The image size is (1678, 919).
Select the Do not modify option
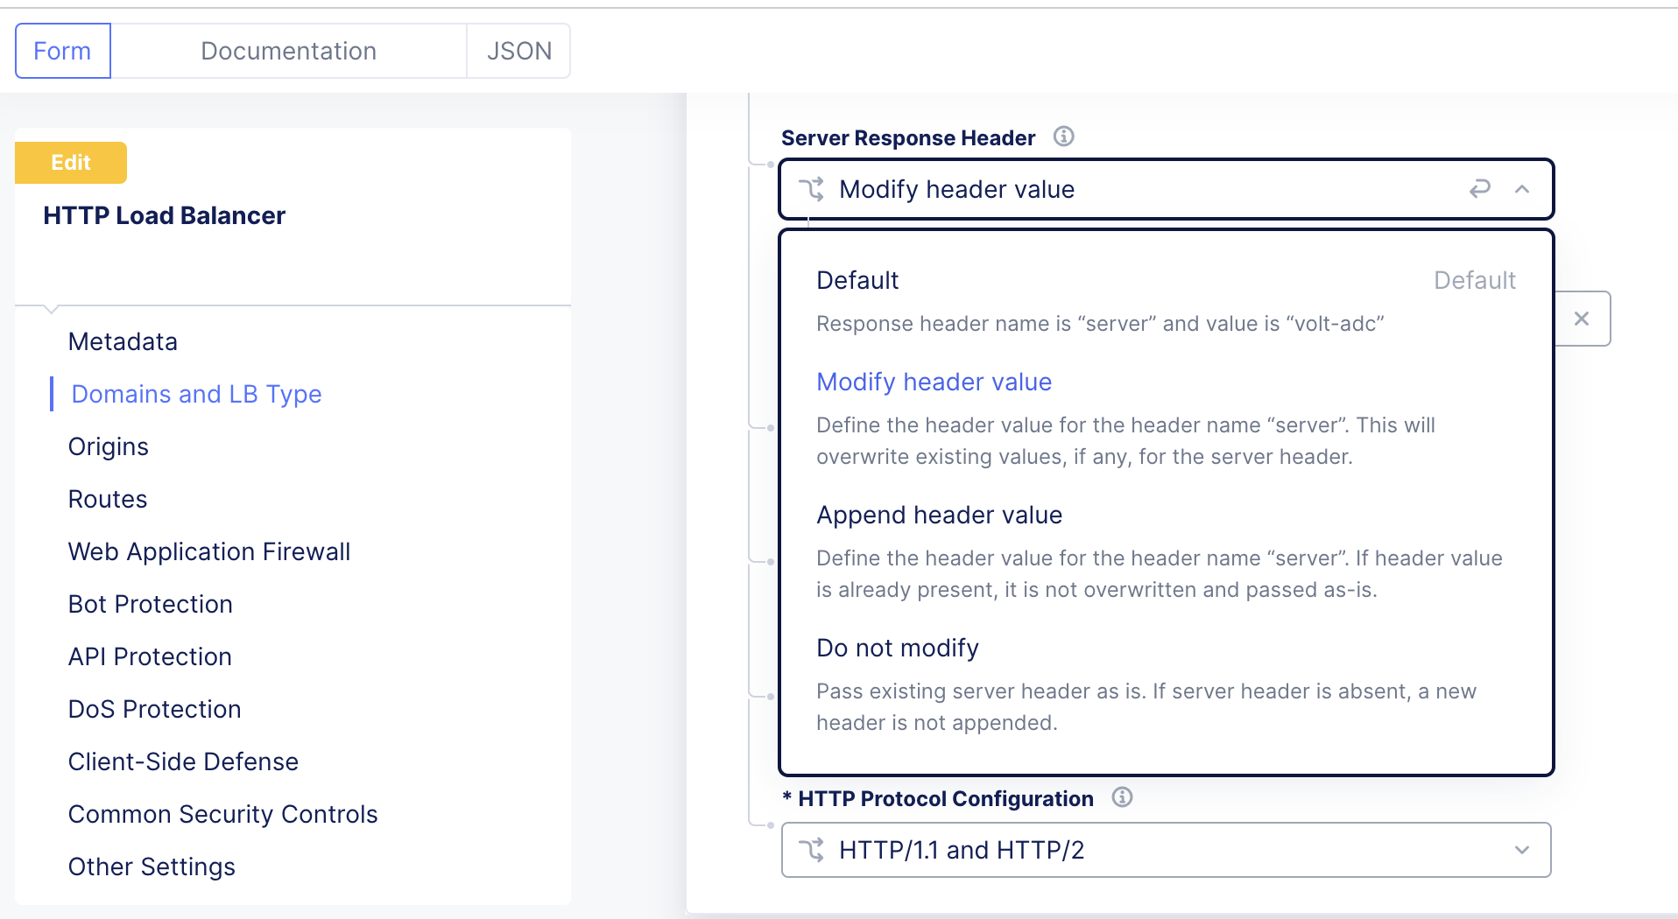click(x=896, y=648)
